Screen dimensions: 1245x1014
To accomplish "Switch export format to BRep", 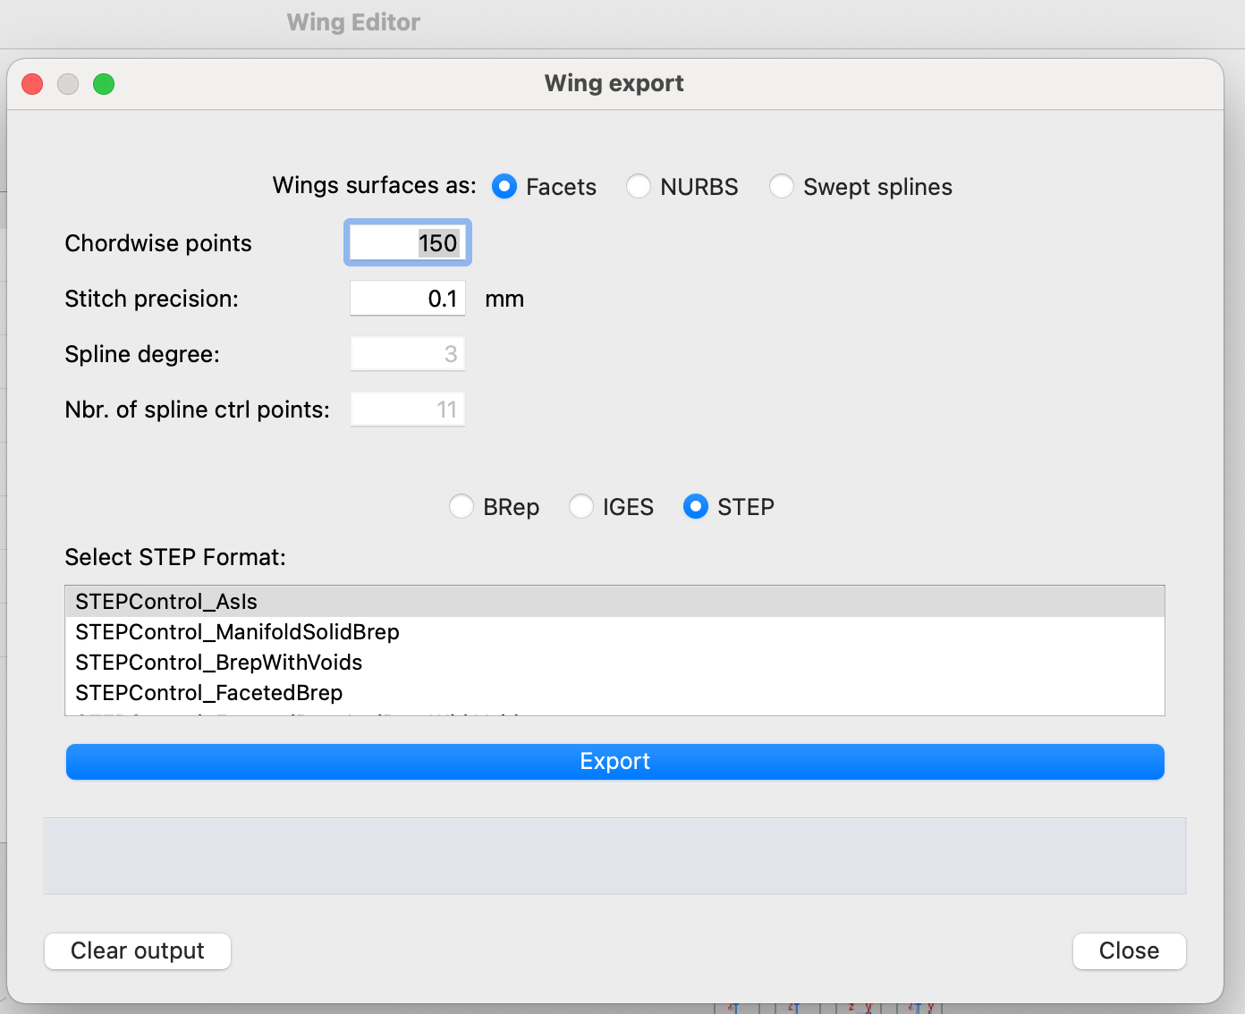I will (x=462, y=506).
